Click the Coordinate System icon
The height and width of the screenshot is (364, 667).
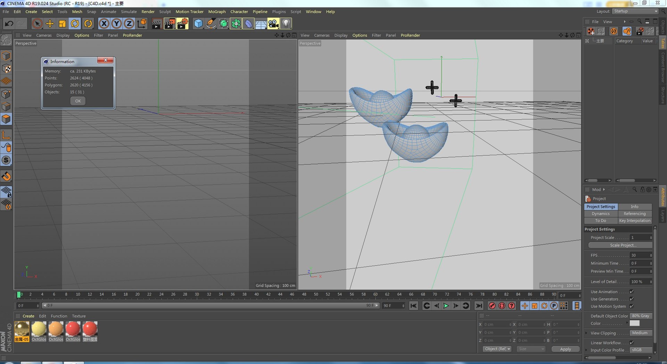(x=142, y=24)
